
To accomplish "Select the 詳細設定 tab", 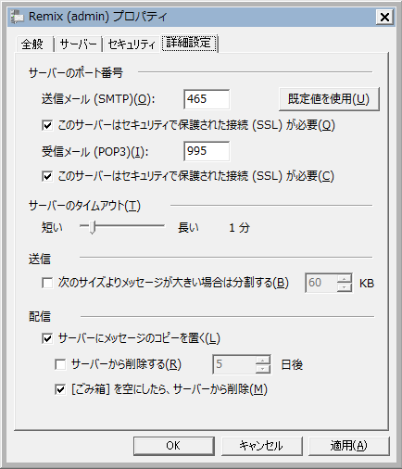I will point(189,44).
